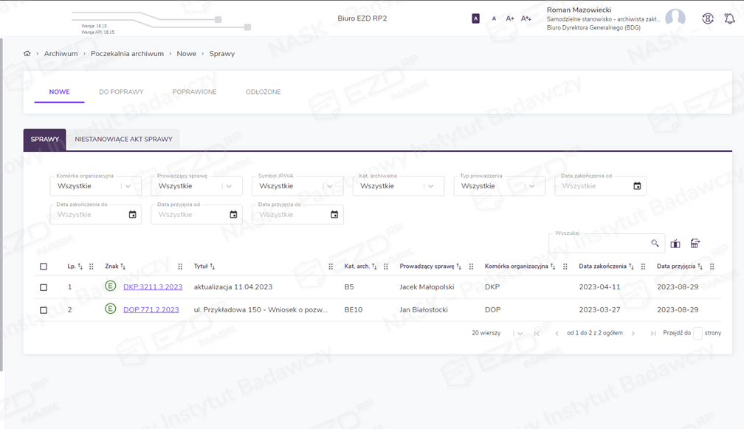The image size is (744, 429).
Task: Click the home icon in breadcrumb
Action: [x=27, y=54]
